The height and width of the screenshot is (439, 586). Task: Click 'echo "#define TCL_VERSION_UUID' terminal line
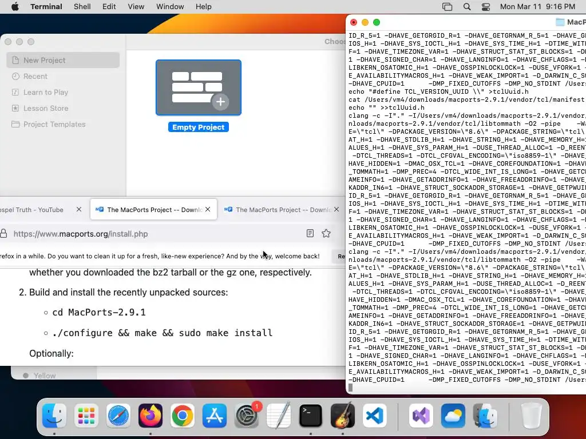pyautogui.click(x=439, y=91)
